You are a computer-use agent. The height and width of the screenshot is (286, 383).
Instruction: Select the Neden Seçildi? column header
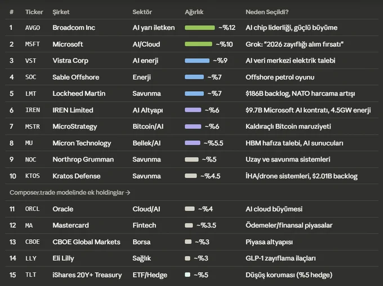267,12
